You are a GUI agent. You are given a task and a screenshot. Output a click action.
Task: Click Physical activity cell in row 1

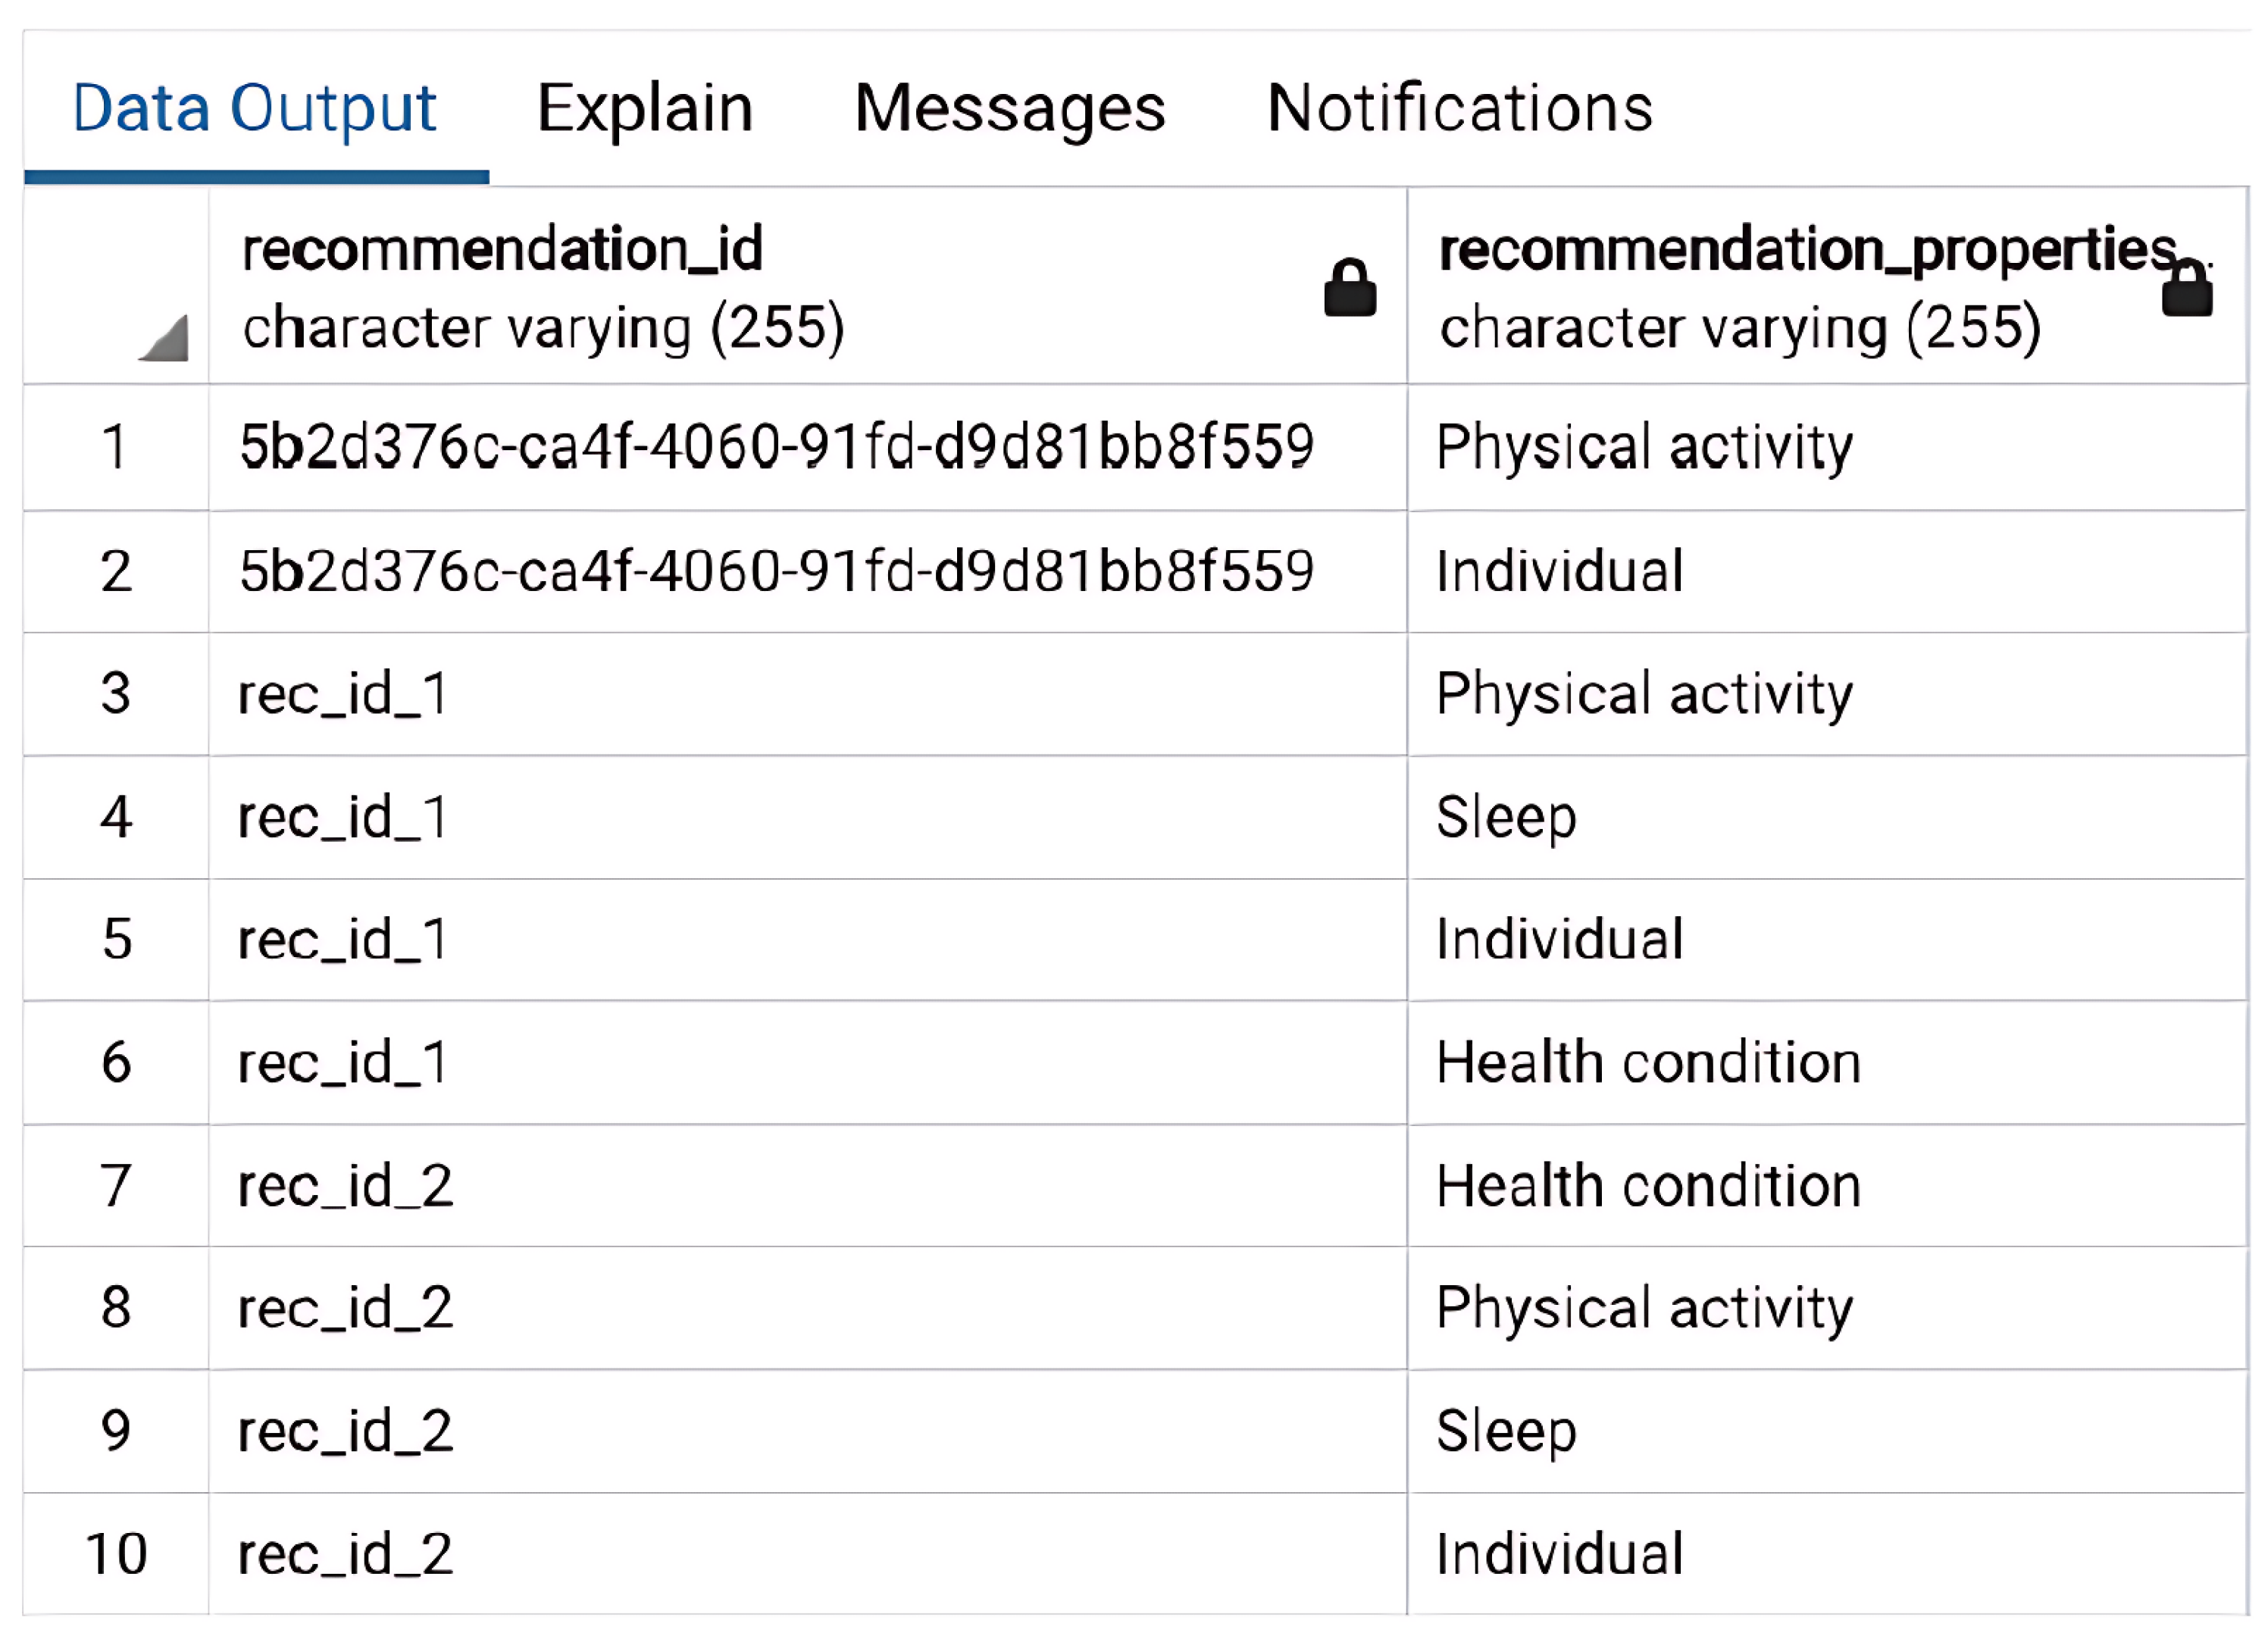[1644, 447]
